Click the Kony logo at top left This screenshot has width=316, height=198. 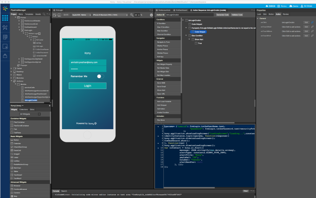[5, 9]
